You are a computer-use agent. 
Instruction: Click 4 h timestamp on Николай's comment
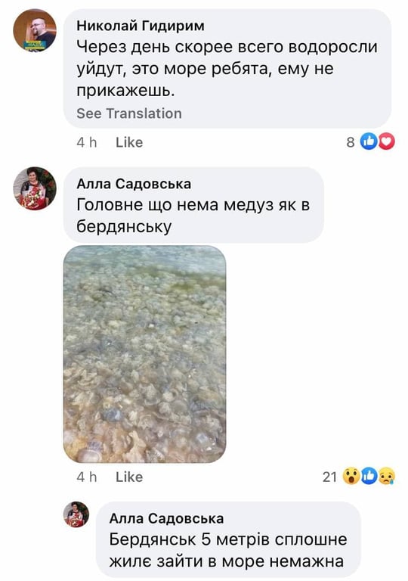point(87,142)
